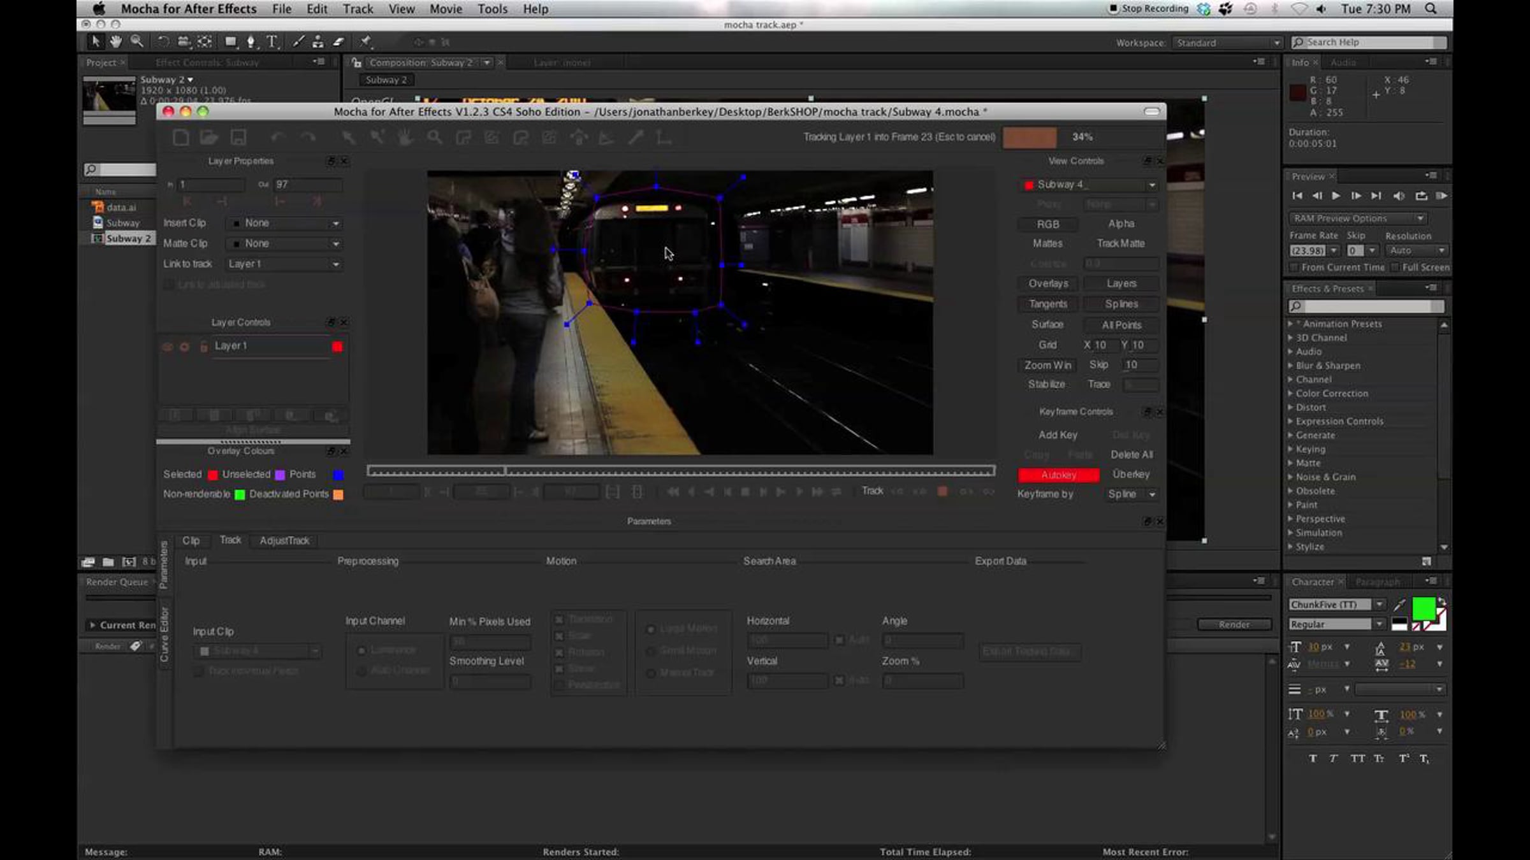Viewport: 1530px width, 860px height.
Task: Click the undo arrow in Mocha toolbar
Action: [x=277, y=138]
